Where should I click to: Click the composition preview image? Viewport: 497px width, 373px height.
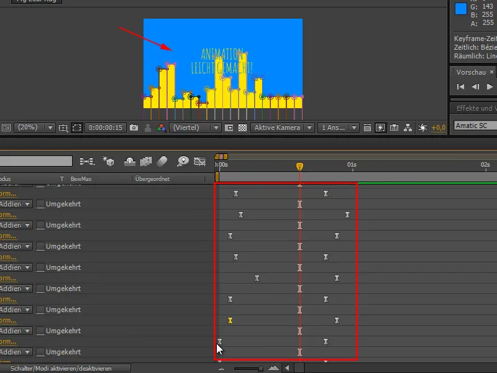pos(223,63)
